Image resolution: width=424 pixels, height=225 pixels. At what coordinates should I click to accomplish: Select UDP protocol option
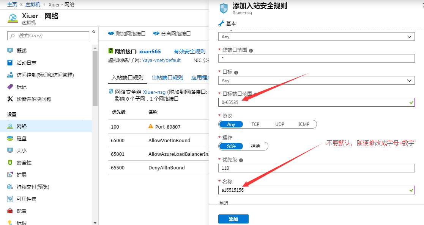click(280, 124)
